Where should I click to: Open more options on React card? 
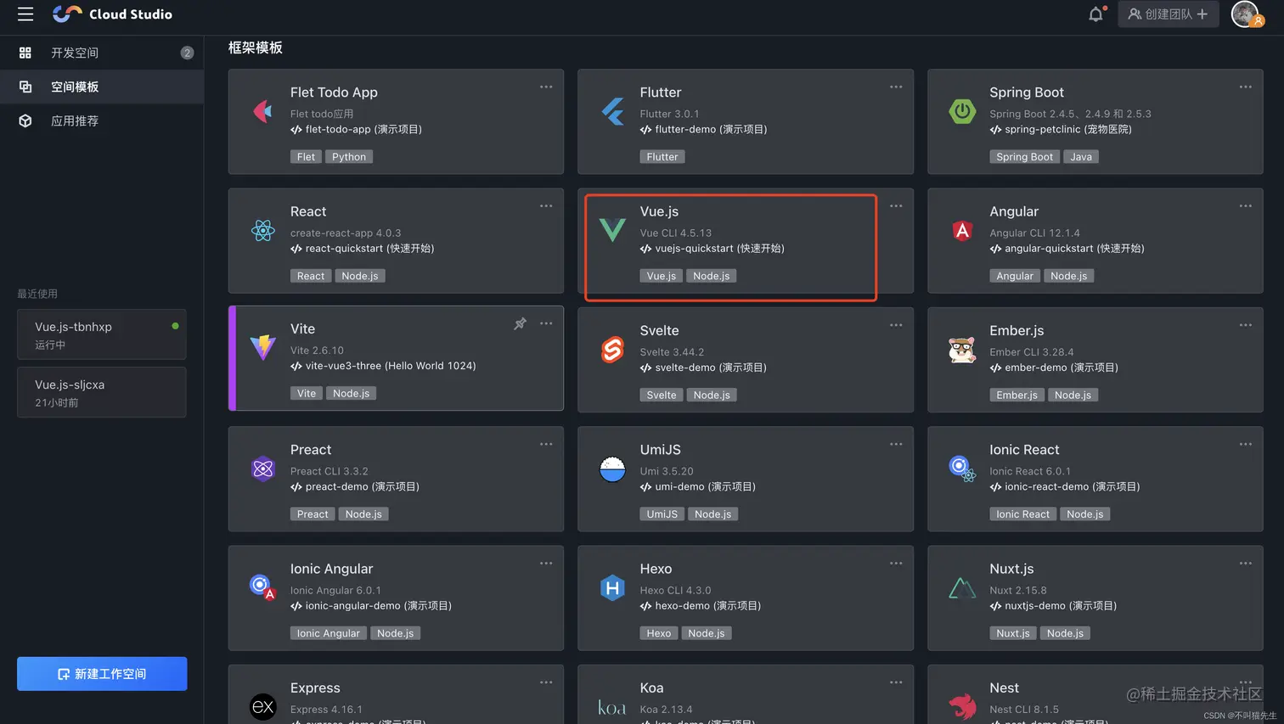tap(546, 205)
